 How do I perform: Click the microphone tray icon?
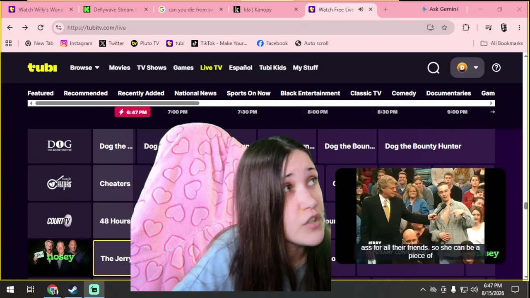pyautogui.click(x=453, y=290)
